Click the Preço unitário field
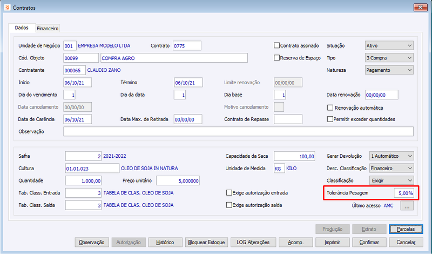This screenshot has width=432, height=255. coord(178,180)
